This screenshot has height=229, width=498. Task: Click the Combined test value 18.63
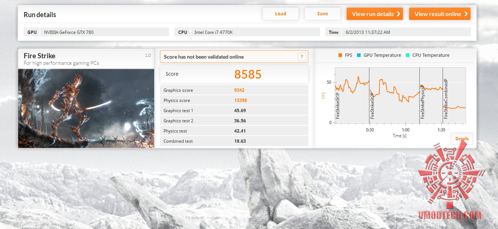pos(240,141)
